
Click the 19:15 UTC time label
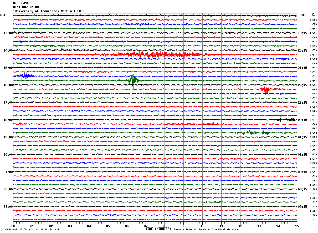[x=302, y=33]
